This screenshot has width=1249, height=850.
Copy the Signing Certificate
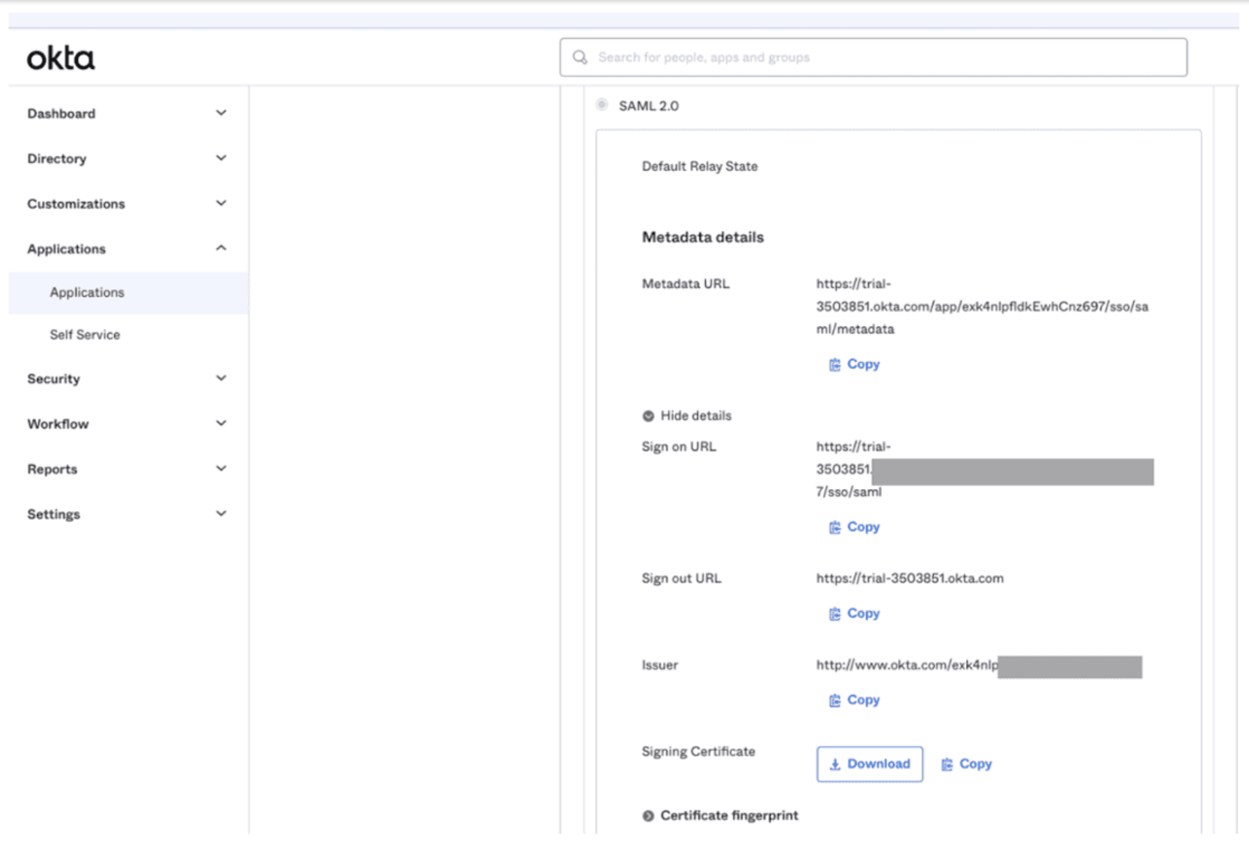967,764
